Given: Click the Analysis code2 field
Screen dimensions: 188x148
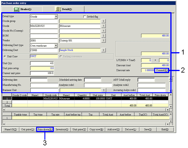Looking at the screenshot, I should pos(152,85).
